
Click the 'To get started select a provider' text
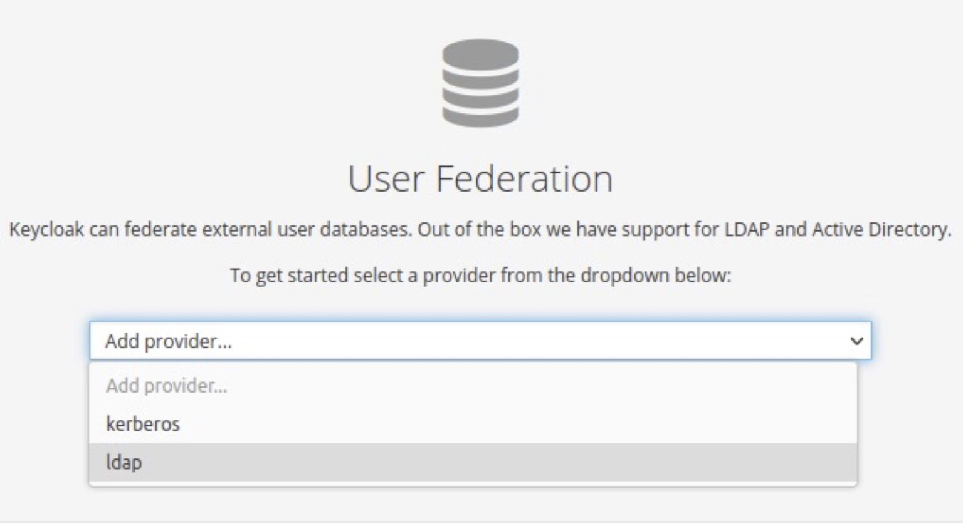pos(480,275)
